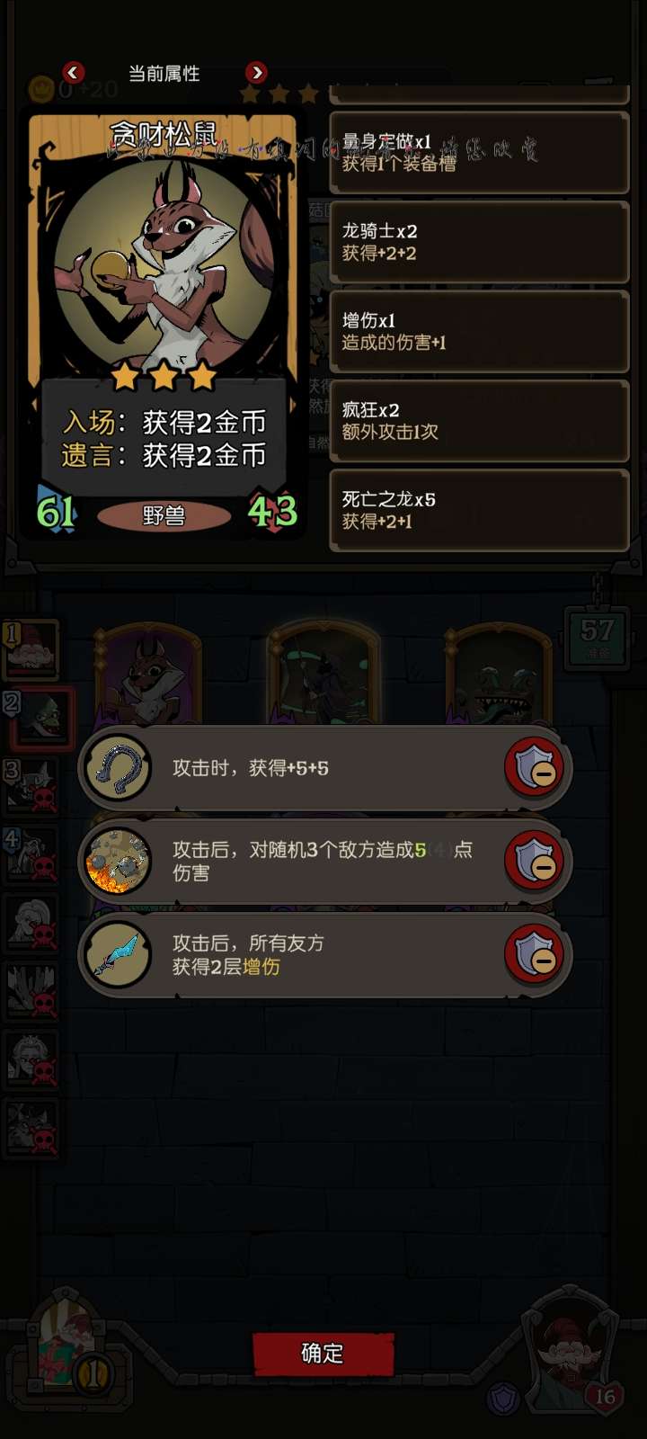
Task: Click the gold coin level 1 badge
Action: point(93,1375)
